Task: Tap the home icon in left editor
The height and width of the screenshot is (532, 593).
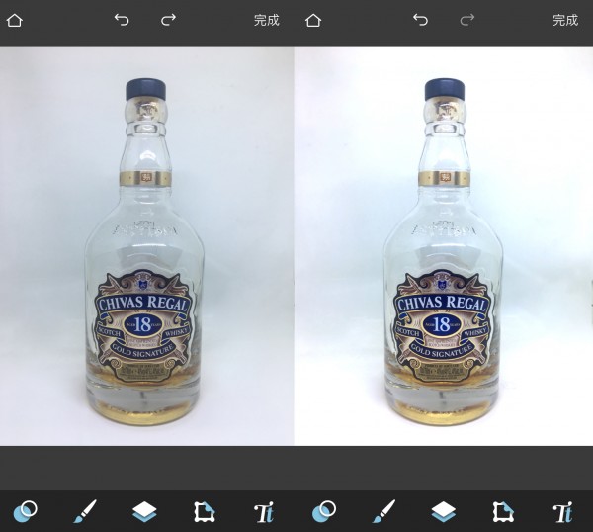Action: (x=15, y=20)
